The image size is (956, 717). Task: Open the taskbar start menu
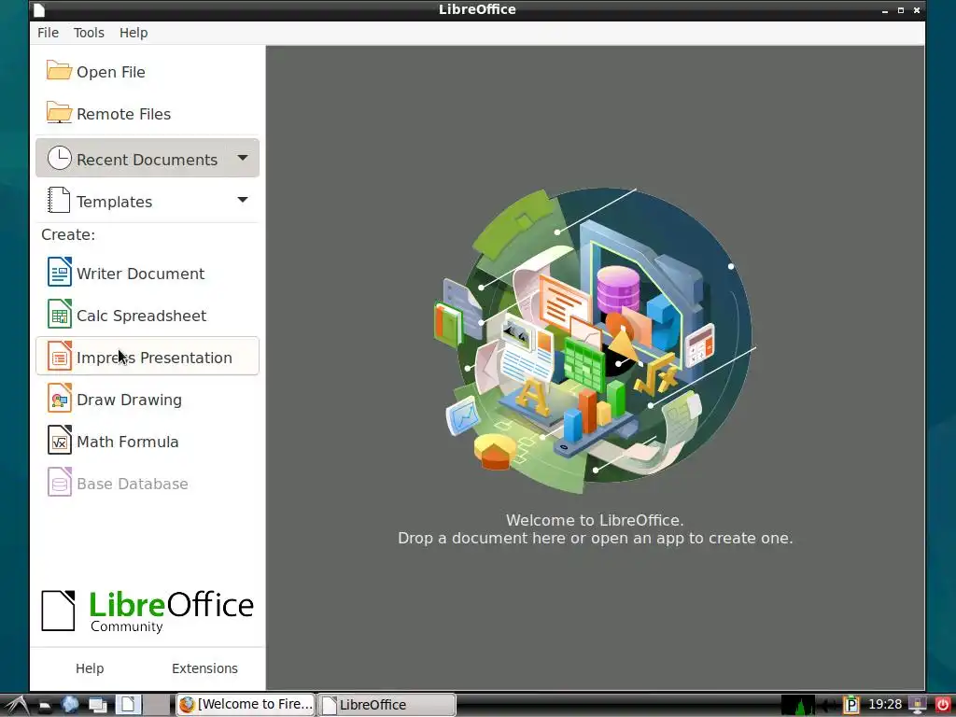16,705
